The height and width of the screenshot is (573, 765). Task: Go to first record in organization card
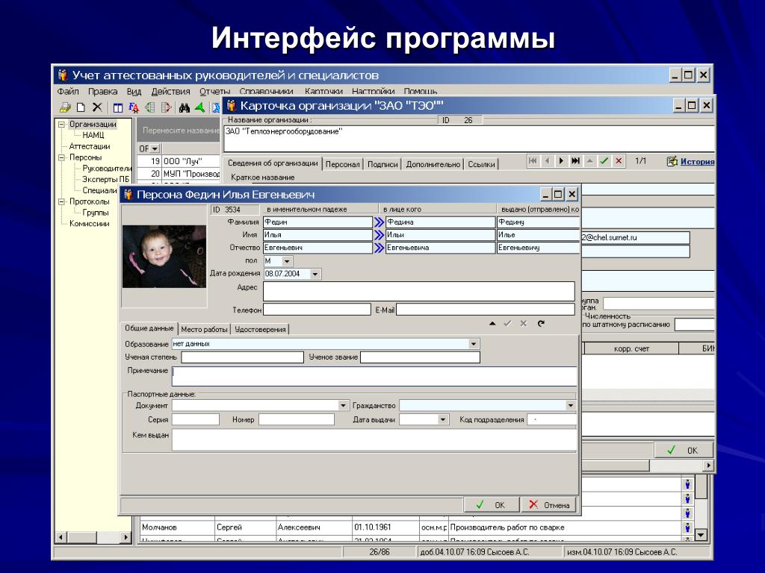533,161
